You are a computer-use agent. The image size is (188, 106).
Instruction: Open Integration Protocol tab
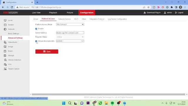(97, 19)
